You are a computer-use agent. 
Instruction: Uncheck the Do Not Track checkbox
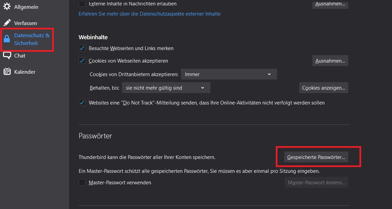(x=82, y=103)
